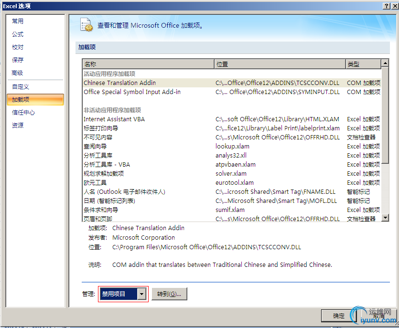Cancel dialog with 取消 button
This screenshot has width=399, height=328.
[378, 316]
